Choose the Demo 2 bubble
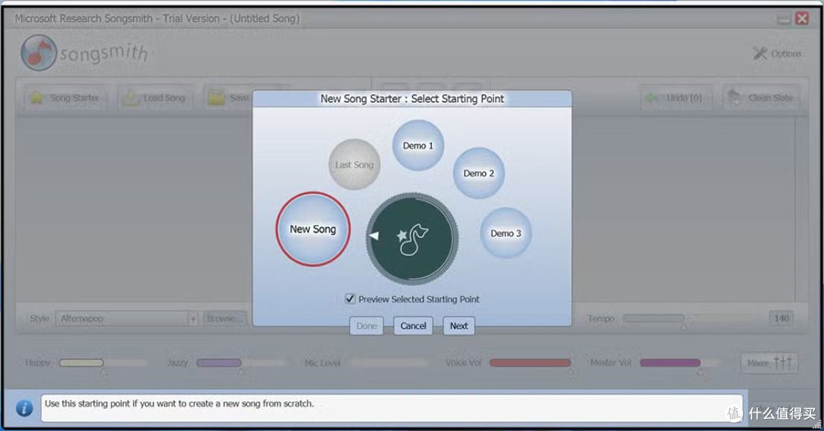The image size is (824, 431). coord(478,173)
